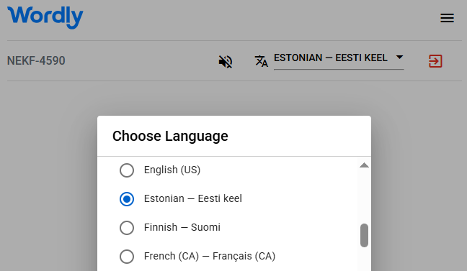
Task: Click the scrollbar up arrow in language list
Action: (x=364, y=165)
